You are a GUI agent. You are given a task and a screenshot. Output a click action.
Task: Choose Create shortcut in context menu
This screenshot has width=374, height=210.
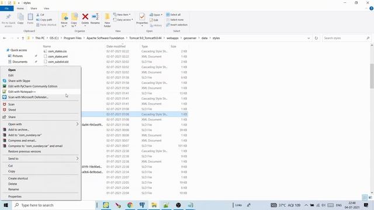[18, 178]
